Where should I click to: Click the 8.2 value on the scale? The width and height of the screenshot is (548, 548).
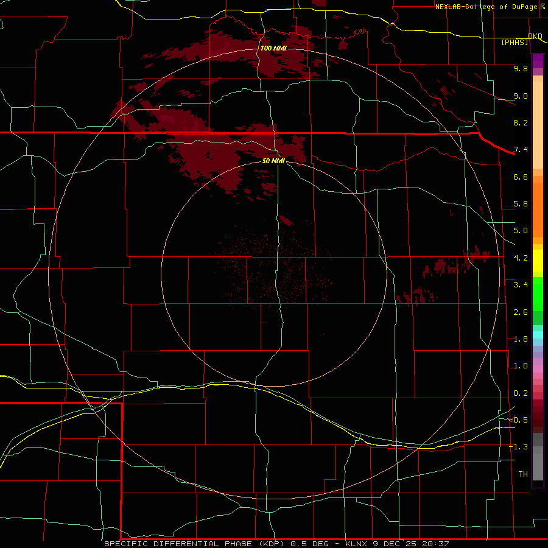[x=521, y=122]
